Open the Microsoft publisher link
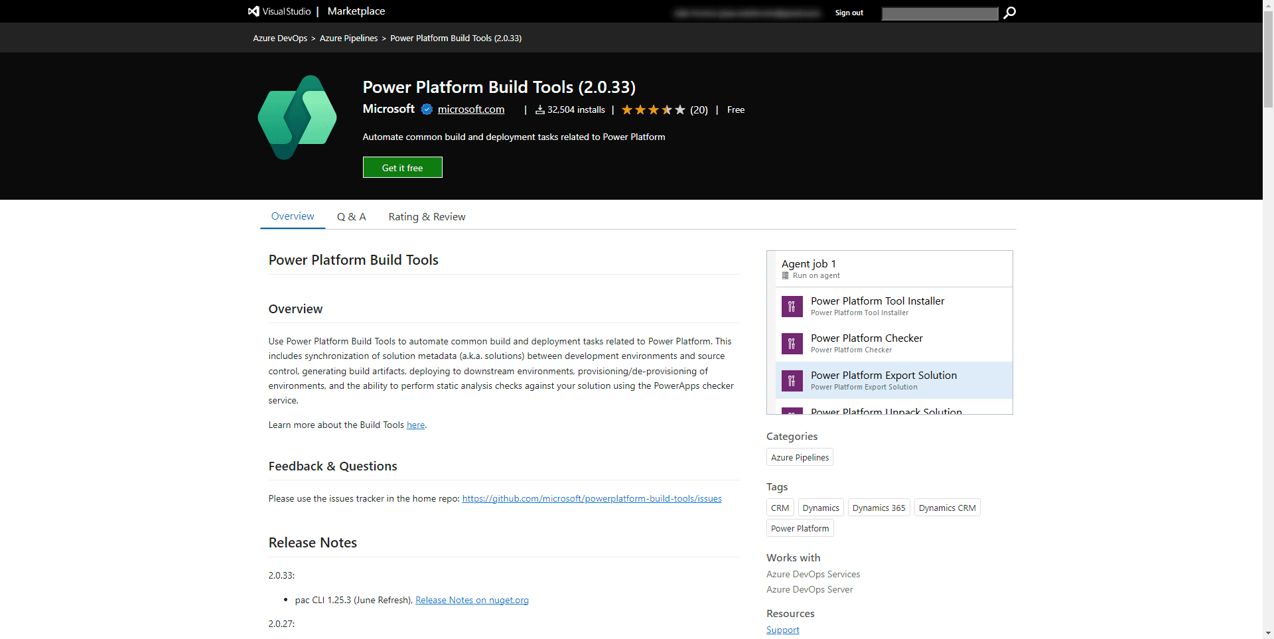The image size is (1274, 639). pos(388,109)
